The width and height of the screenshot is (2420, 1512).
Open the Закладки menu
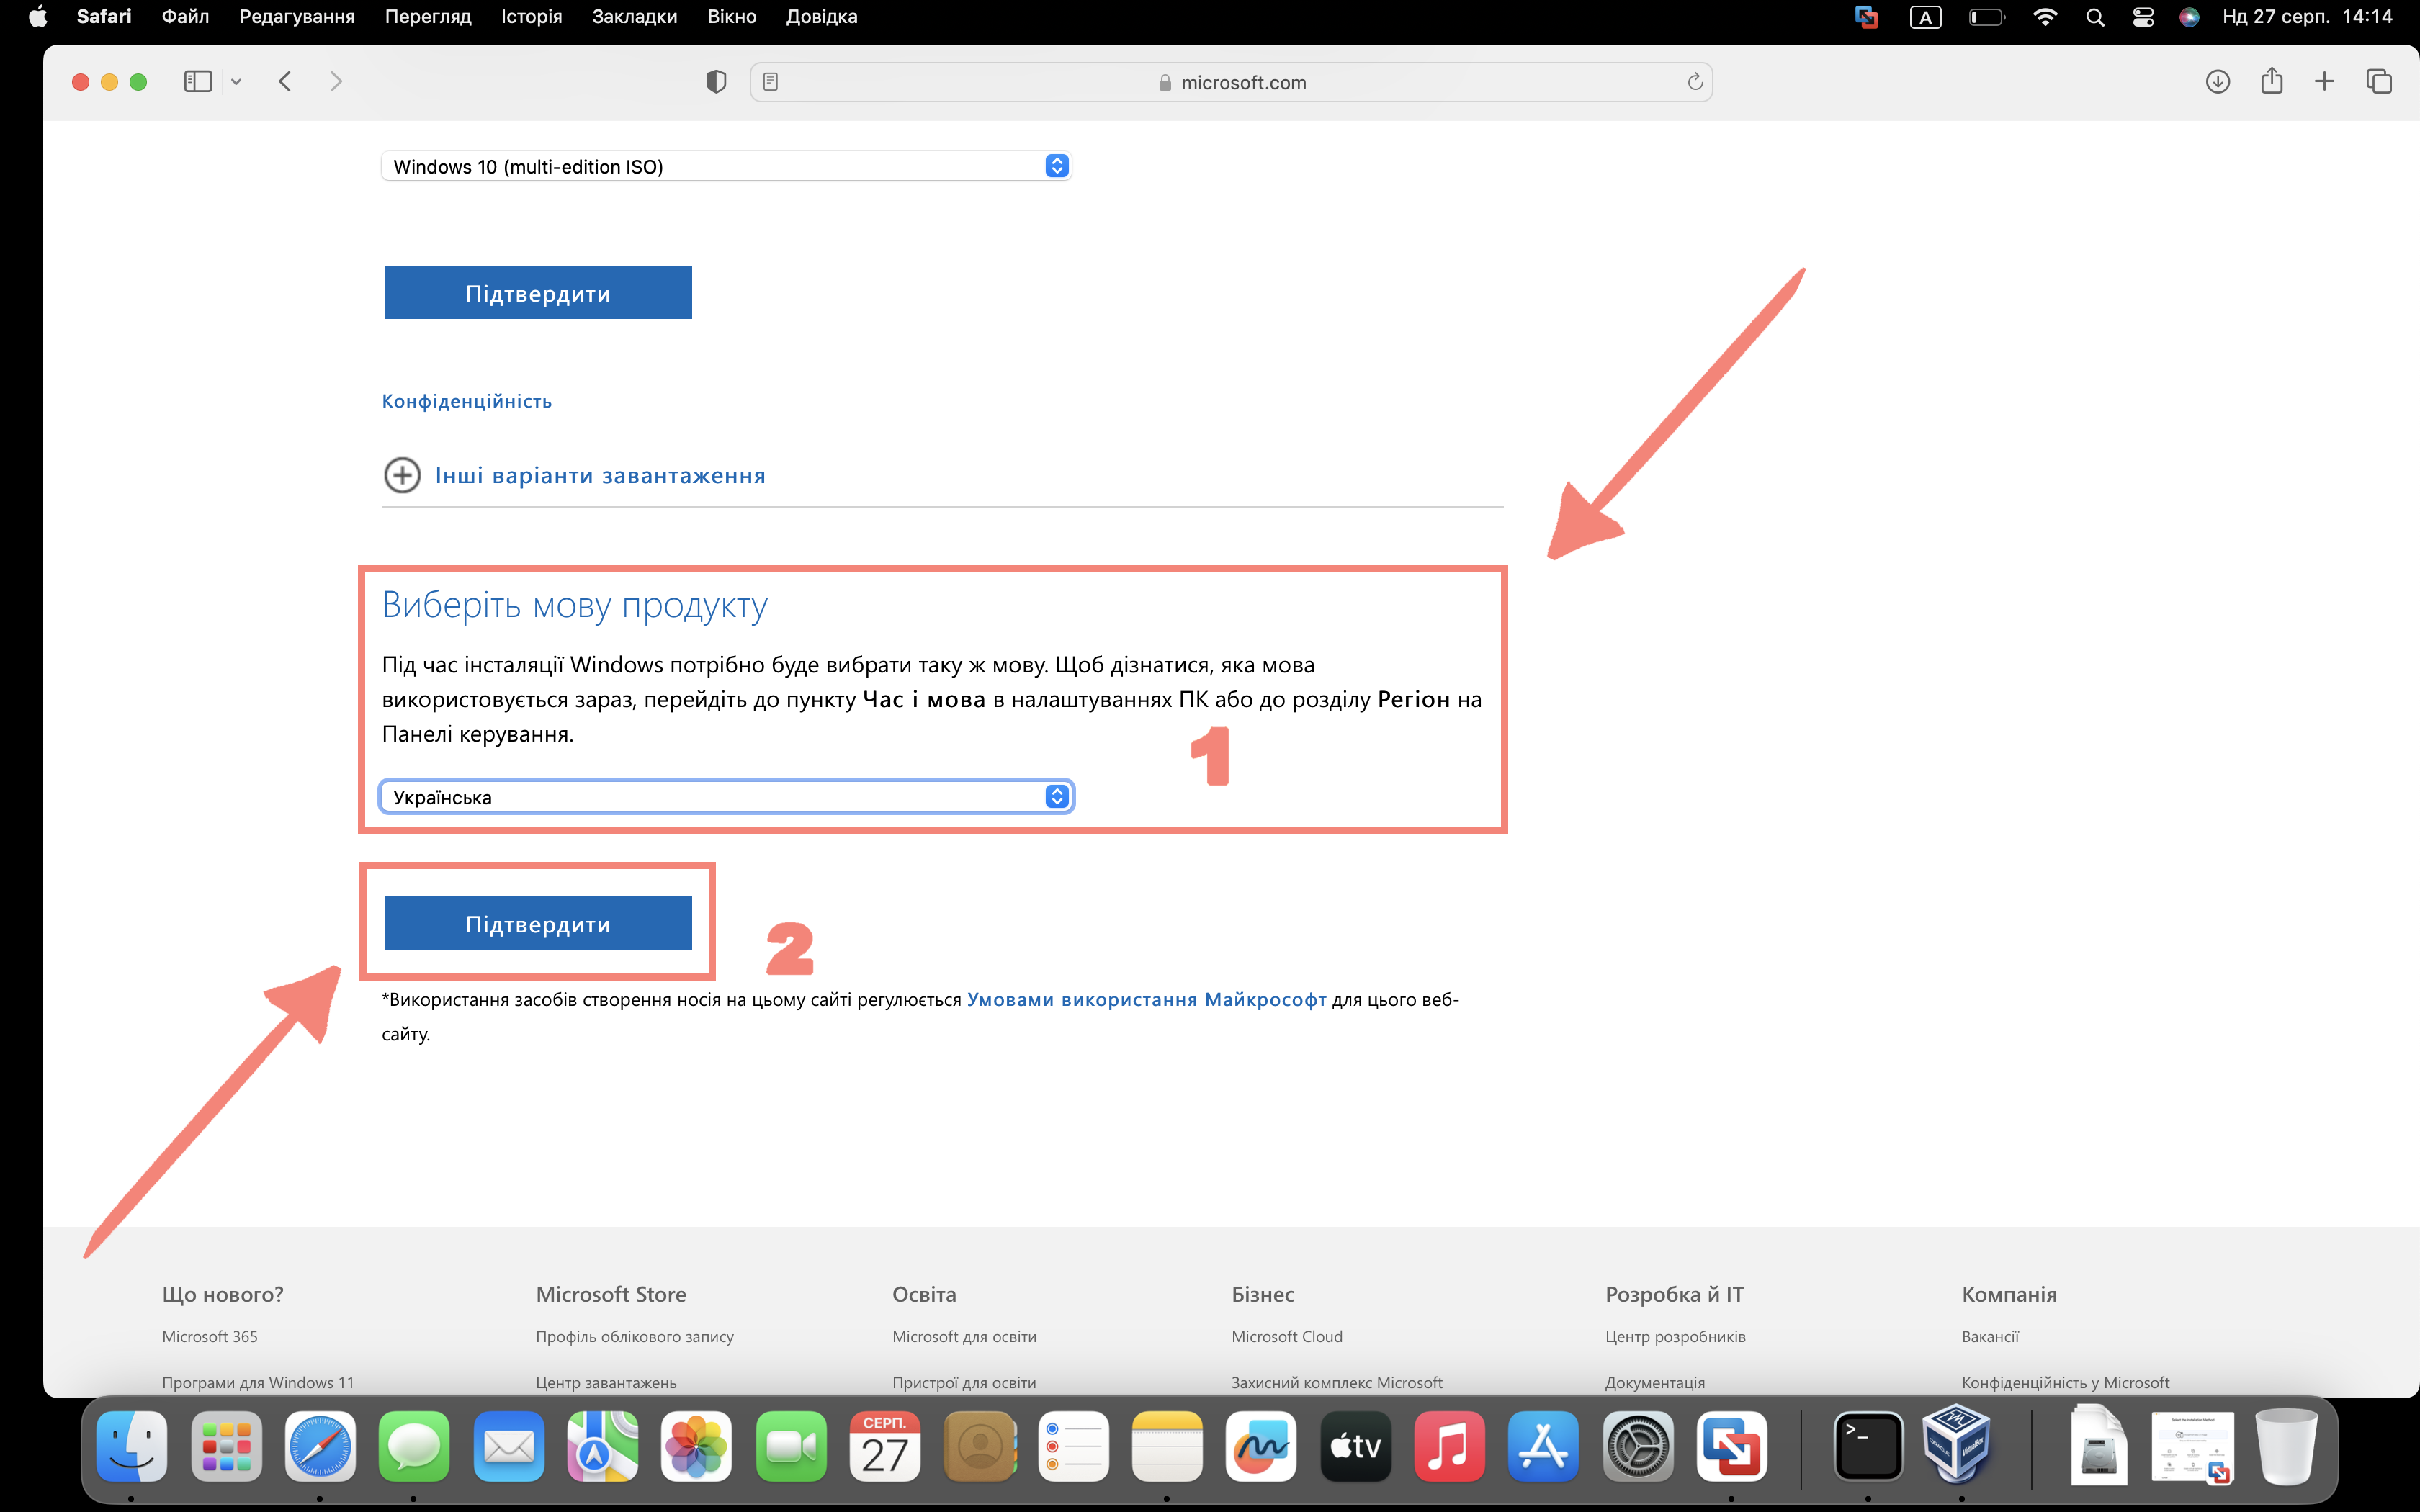(x=635, y=17)
